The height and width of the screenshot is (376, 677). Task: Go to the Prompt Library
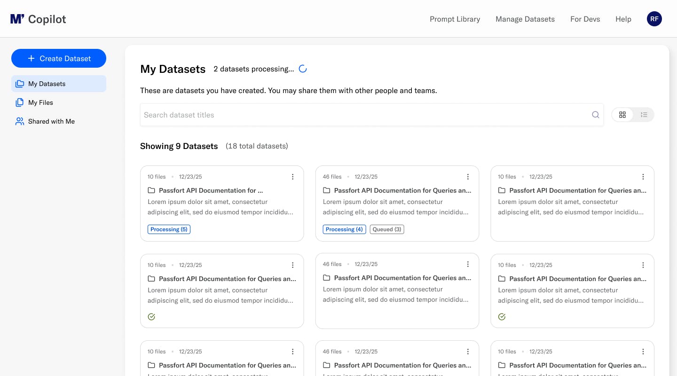click(455, 19)
